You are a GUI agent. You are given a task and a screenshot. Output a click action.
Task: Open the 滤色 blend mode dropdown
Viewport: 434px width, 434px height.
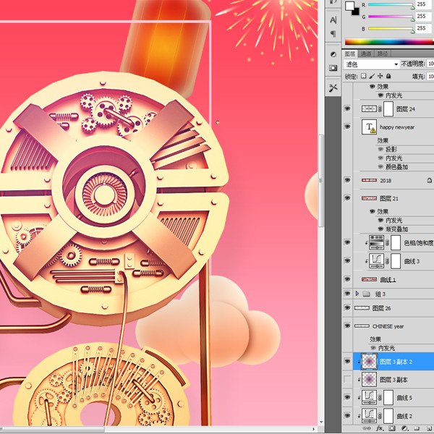tap(372, 64)
